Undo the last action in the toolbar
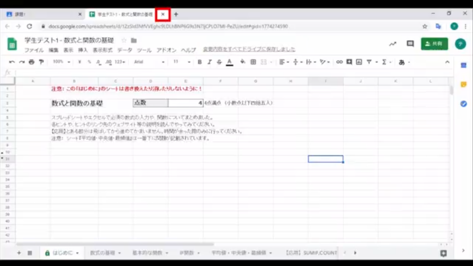This screenshot has width=473, height=266. point(12,62)
